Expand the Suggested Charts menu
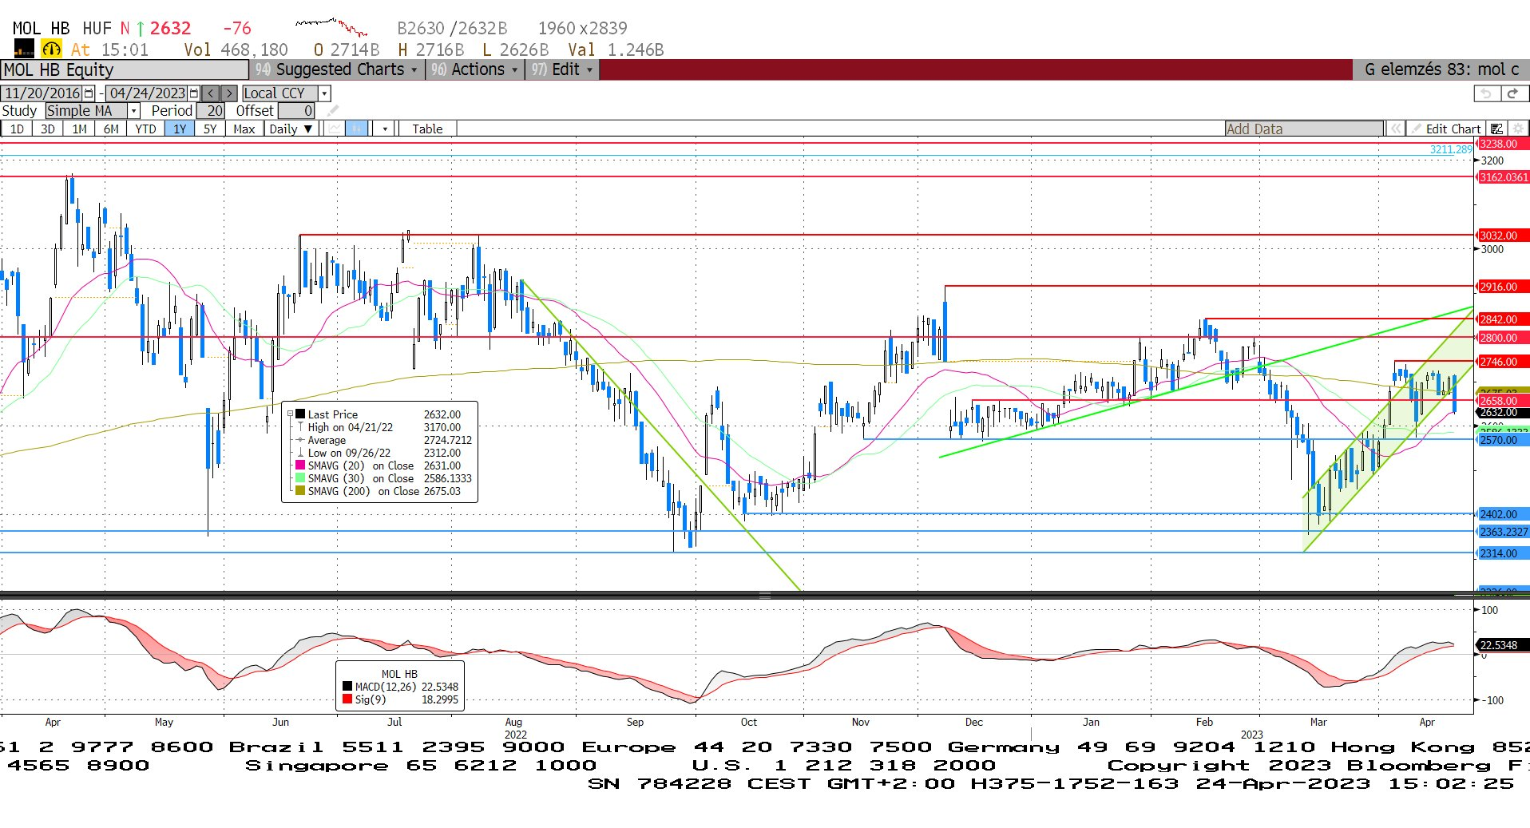Screen dimensions: 1530x828 338,69
